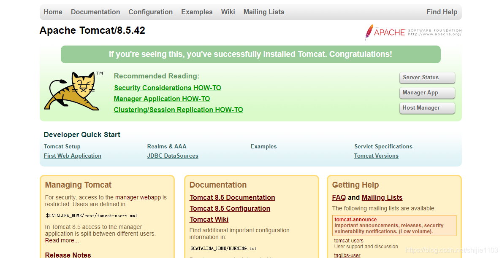Go to Configuration in the navigation bar
This screenshot has width=502, height=258.
pyautogui.click(x=150, y=12)
